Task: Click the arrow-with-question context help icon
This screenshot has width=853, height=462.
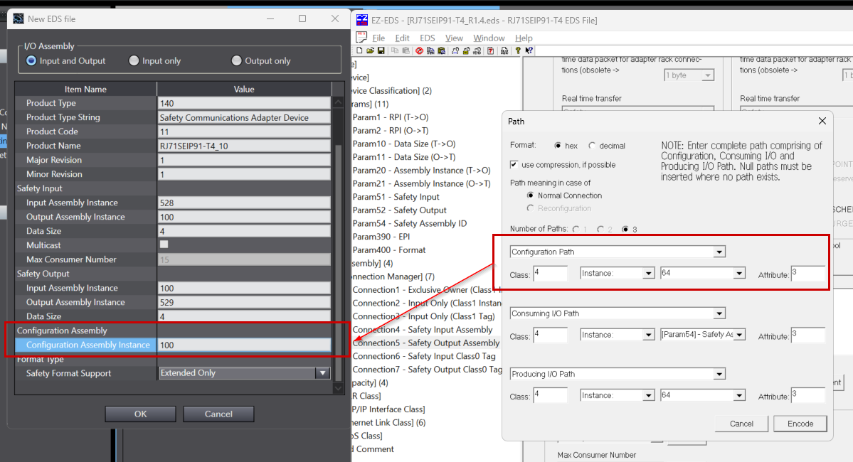Action: pyautogui.click(x=529, y=50)
